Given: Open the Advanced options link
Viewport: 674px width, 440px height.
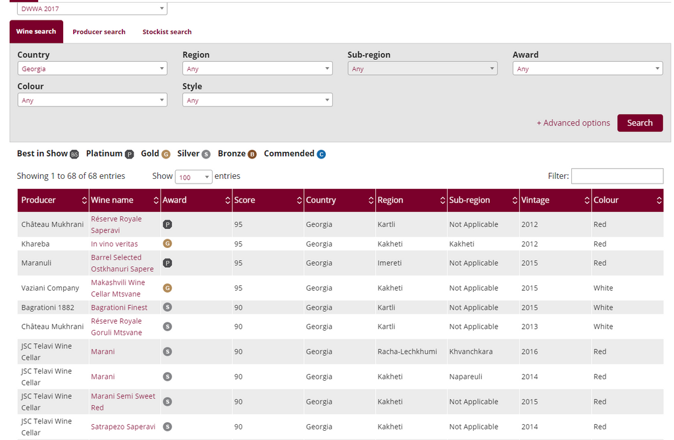Looking at the screenshot, I should coord(573,123).
